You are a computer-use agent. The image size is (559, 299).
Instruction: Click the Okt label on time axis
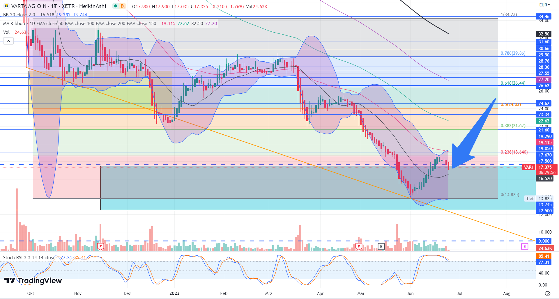click(31, 293)
